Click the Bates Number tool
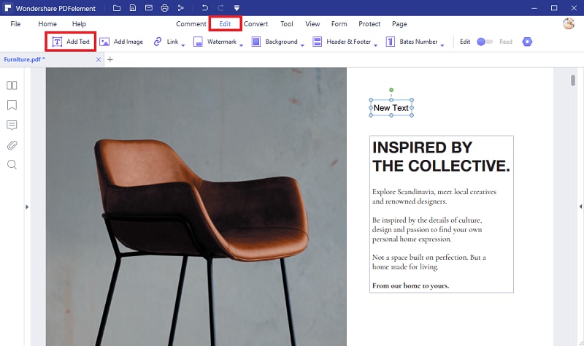The width and height of the screenshot is (584, 346). 411,42
